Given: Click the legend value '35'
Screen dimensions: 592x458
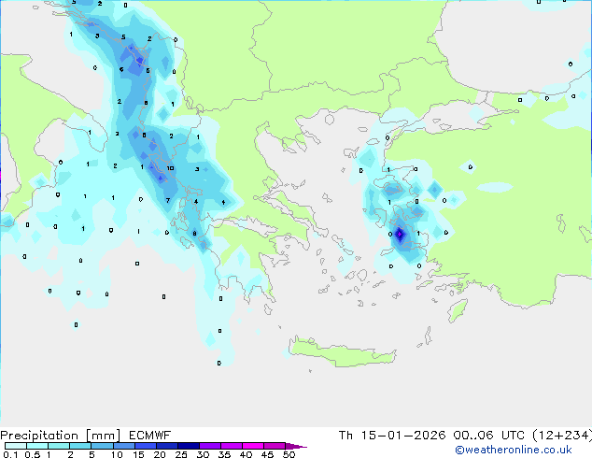Looking at the screenshot, I should 224,454.
